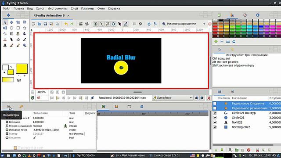
Task: Delete layer with red circle button
Action: click(249, 150)
